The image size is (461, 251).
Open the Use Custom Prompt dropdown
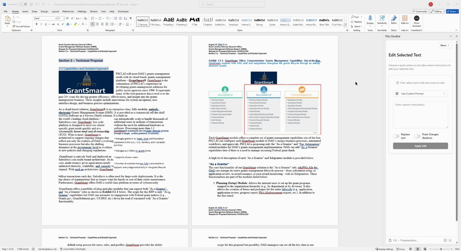[420, 93]
